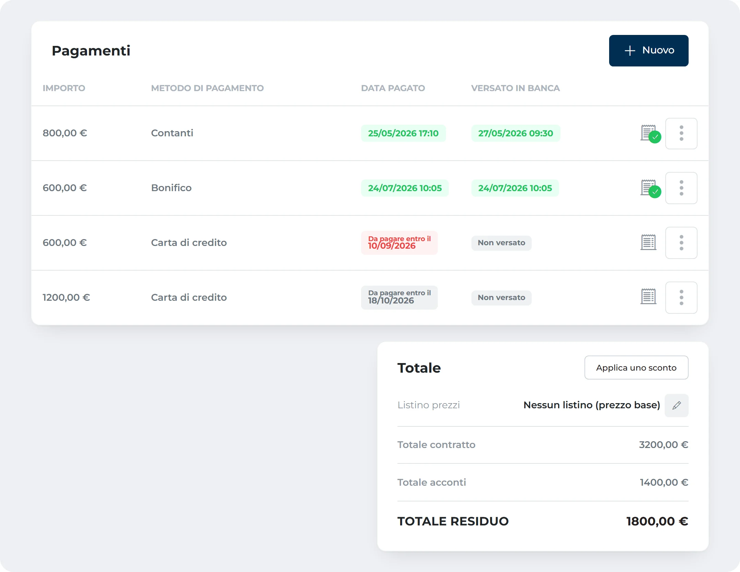The image size is (740, 572).
Task: Open receipt icon for 600,00 € Bonifico payment
Action: [x=650, y=188]
